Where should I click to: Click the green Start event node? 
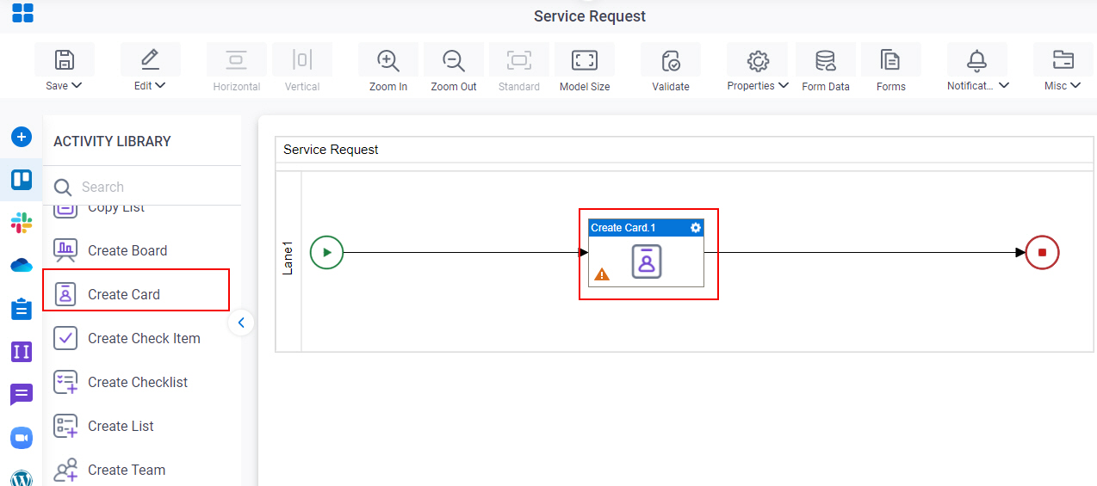(x=326, y=253)
